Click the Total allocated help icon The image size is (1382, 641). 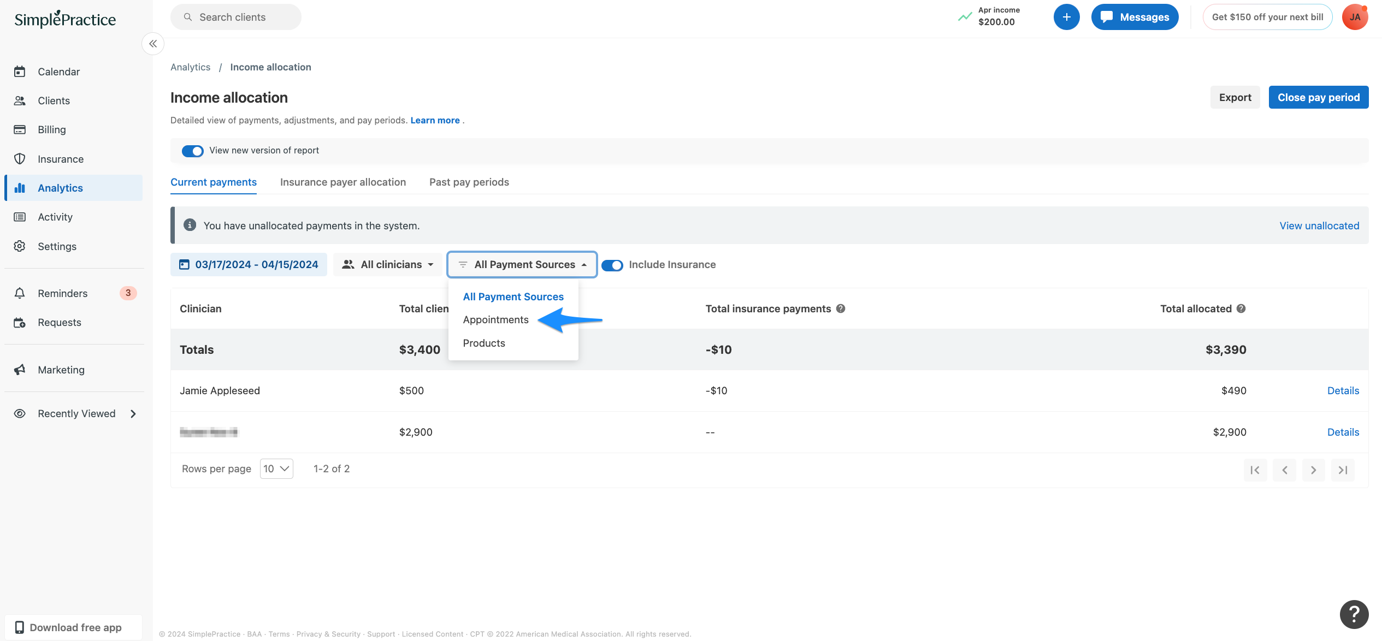coord(1241,308)
